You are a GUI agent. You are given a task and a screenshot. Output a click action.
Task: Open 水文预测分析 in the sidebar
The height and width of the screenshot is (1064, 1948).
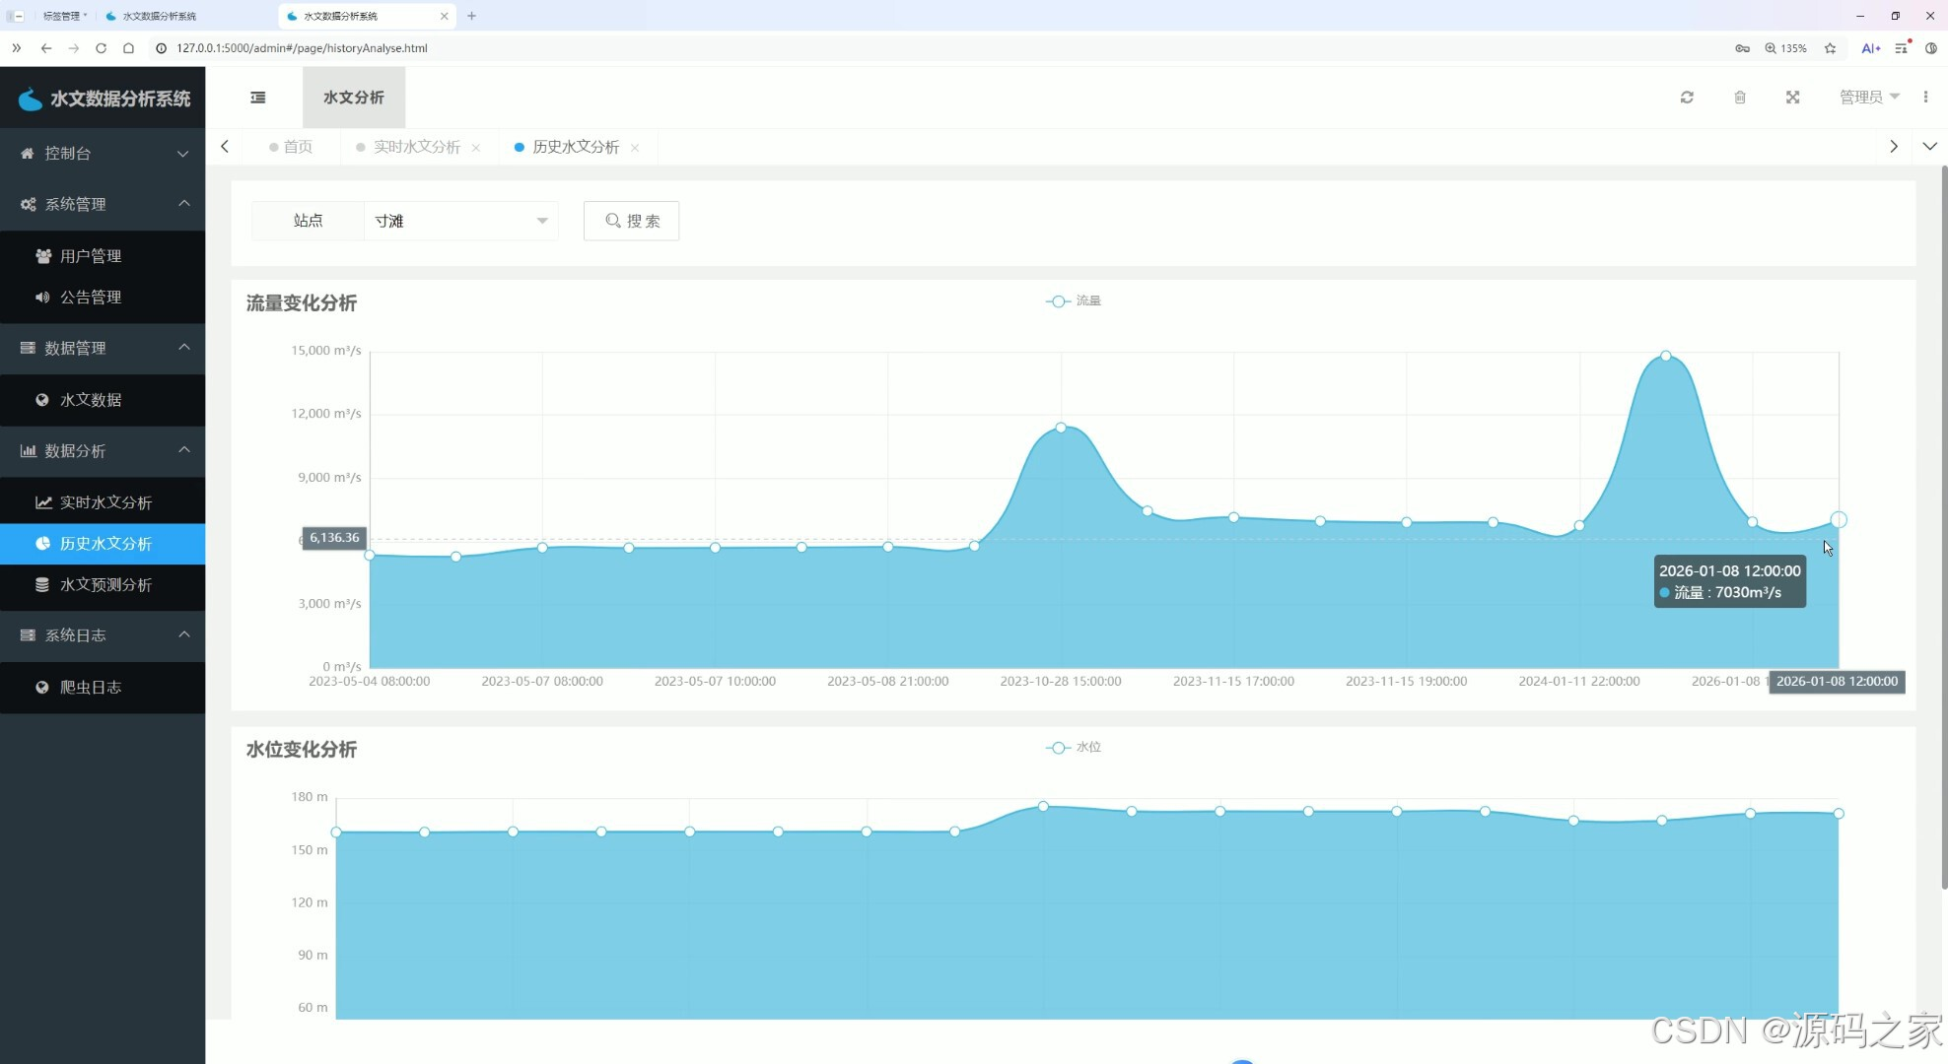pyautogui.click(x=105, y=585)
